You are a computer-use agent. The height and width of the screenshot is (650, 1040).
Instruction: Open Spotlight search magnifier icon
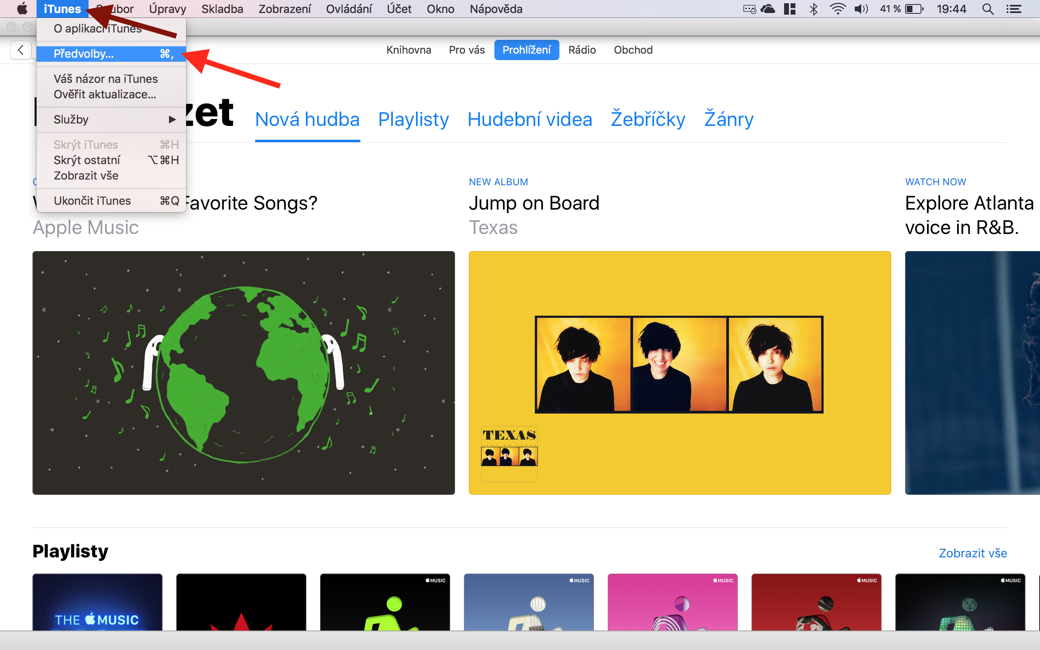point(988,9)
